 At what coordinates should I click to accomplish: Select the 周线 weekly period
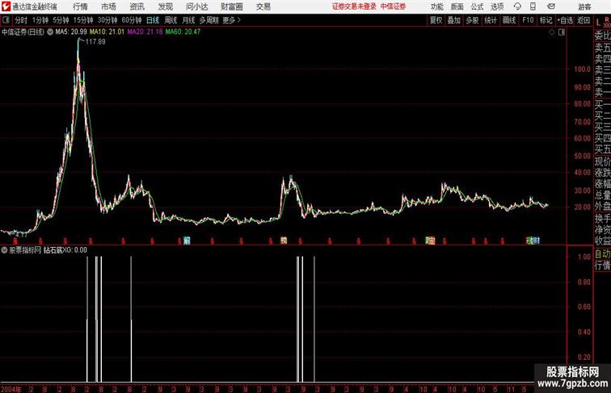(x=171, y=20)
